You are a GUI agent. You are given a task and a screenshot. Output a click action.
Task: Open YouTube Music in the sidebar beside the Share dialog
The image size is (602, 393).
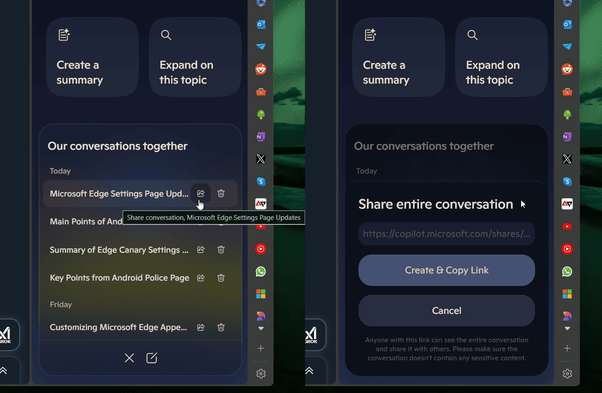click(x=567, y=249)
